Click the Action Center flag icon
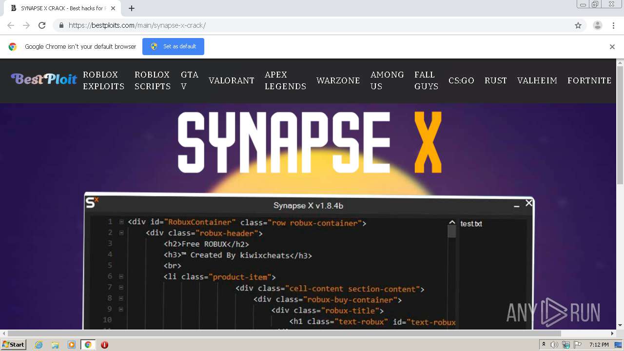Screen dimensions: 624x351 (x=577, y=345)
